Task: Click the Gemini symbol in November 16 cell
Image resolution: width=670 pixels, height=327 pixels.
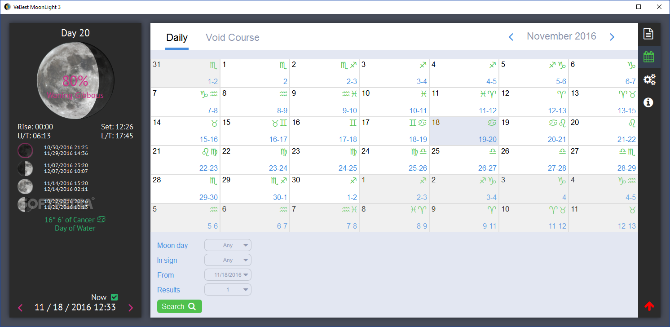Action: click(353, 123)
